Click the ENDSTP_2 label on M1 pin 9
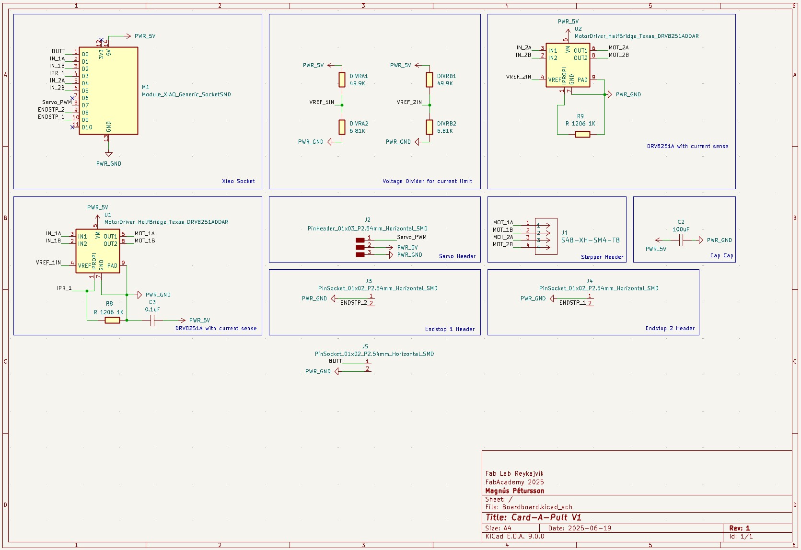Screen dimensions: 801x550 (51, 109)
